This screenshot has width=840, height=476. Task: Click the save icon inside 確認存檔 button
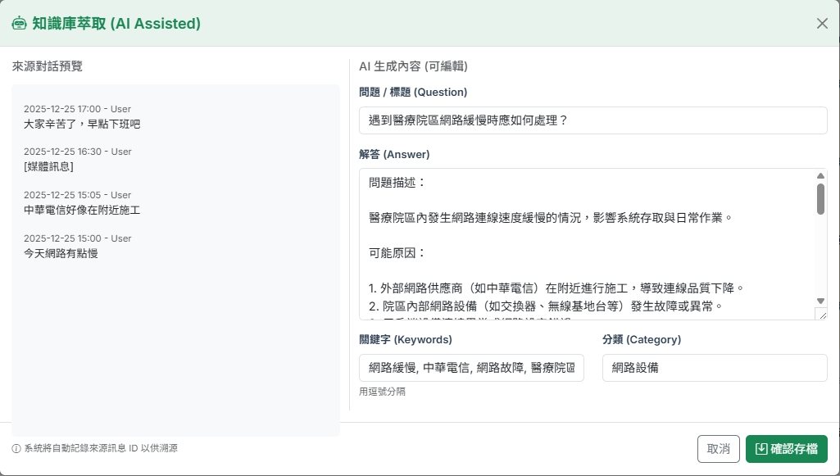(x=760, y=449)
